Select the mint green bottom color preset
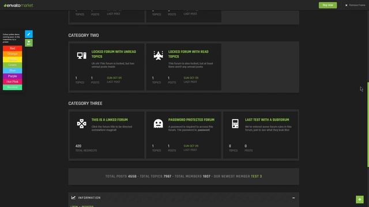This screenshot has width=369, height=207. (13, 87)
